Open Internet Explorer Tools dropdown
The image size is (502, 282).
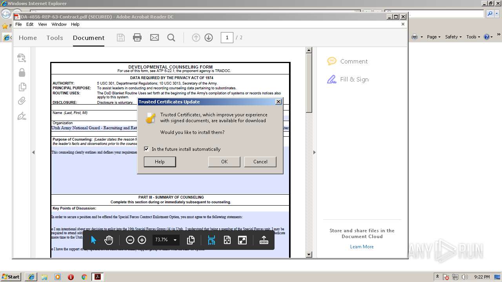473,37
